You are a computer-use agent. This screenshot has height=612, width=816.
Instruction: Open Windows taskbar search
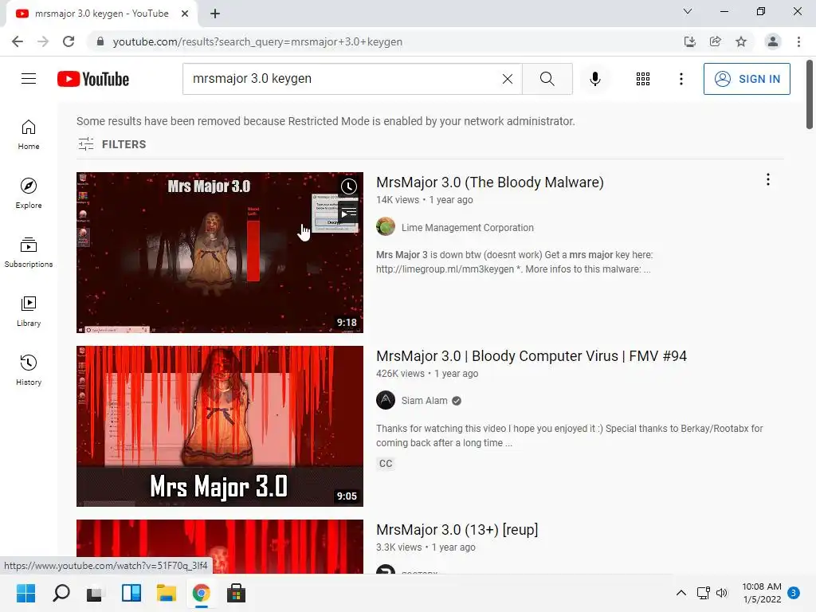pyautogui.click(x=61, y=593)
